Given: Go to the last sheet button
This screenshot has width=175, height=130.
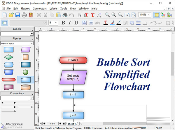Looking at the screenshot, I should pyautogui.click(x=64, y=124).
